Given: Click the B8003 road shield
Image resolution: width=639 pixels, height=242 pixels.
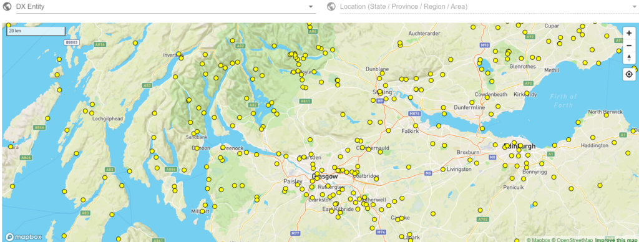Looking at the screenshot, I should click(71, 42).
